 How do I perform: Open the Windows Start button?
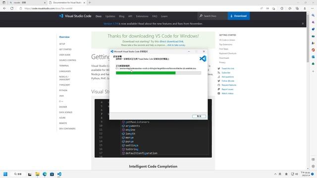click(5, 174)
